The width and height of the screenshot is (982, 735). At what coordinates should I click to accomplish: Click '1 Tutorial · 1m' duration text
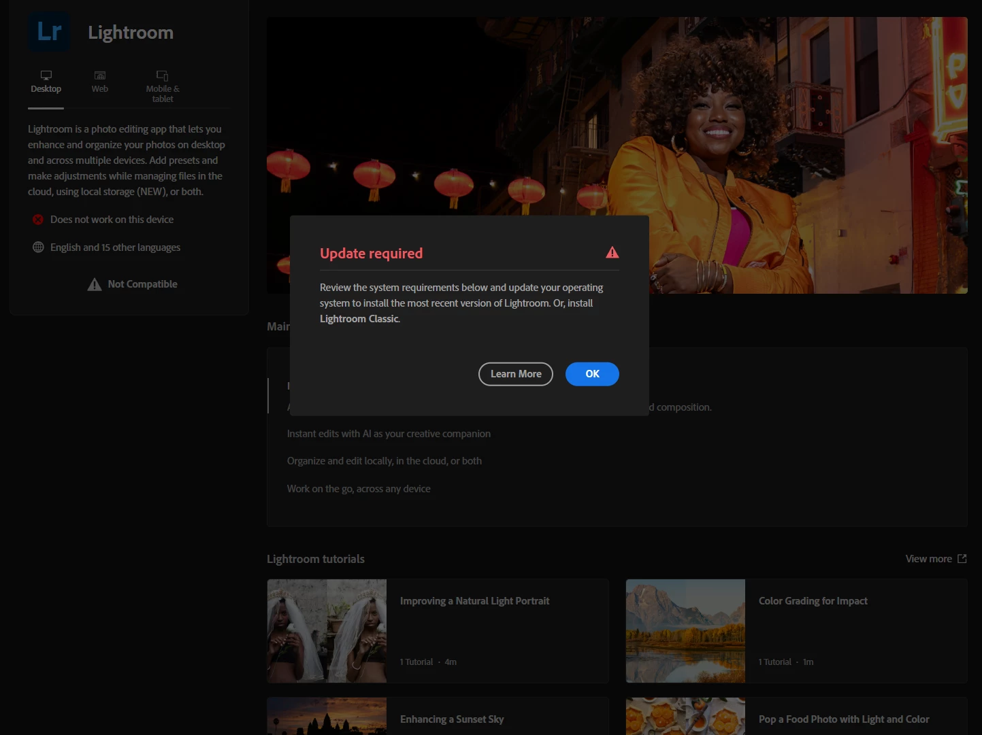(x=786, y=662)
